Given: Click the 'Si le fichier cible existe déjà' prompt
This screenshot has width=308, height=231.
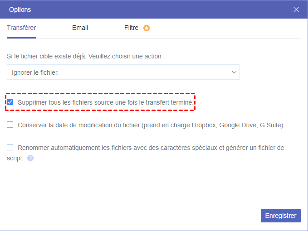Looking at the screenshot, I should point(86,57).
